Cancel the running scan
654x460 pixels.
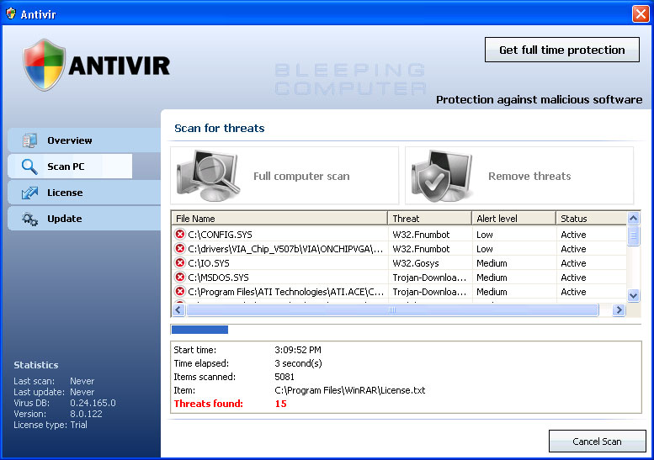pos(597,441)
